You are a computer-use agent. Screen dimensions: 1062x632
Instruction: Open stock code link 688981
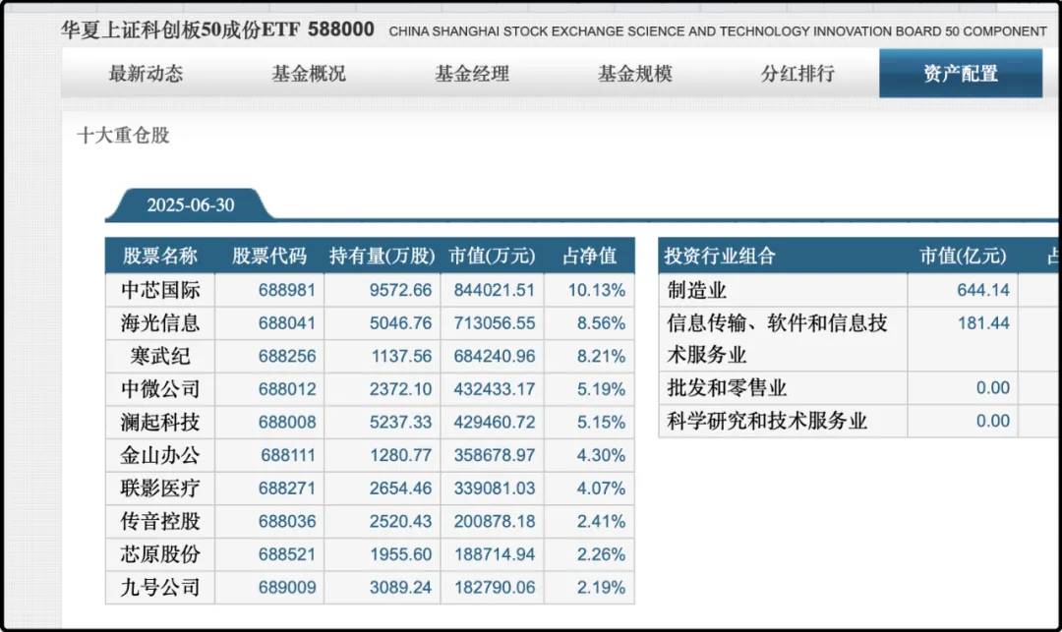click(287, 290)
